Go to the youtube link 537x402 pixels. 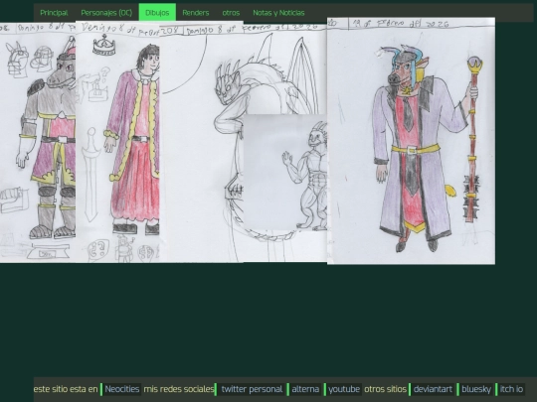click(x=343, y=389)
